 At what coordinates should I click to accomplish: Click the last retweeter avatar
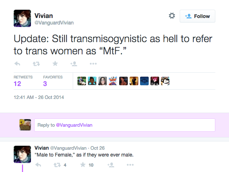(165, 81)
